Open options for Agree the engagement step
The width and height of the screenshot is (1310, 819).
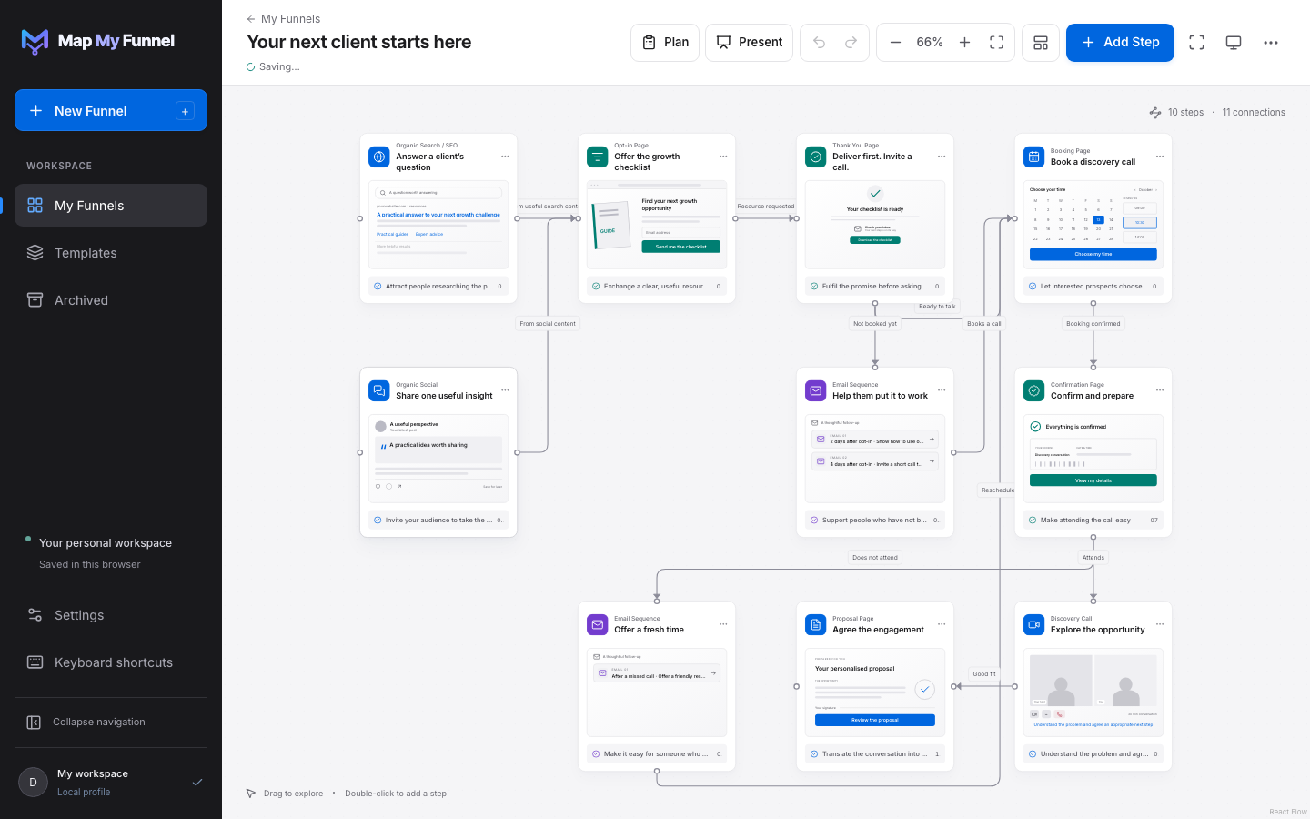(942, 624)
